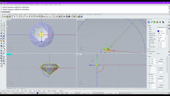
Task: Select the Pan hand tool
Action: tap(24, 17)
